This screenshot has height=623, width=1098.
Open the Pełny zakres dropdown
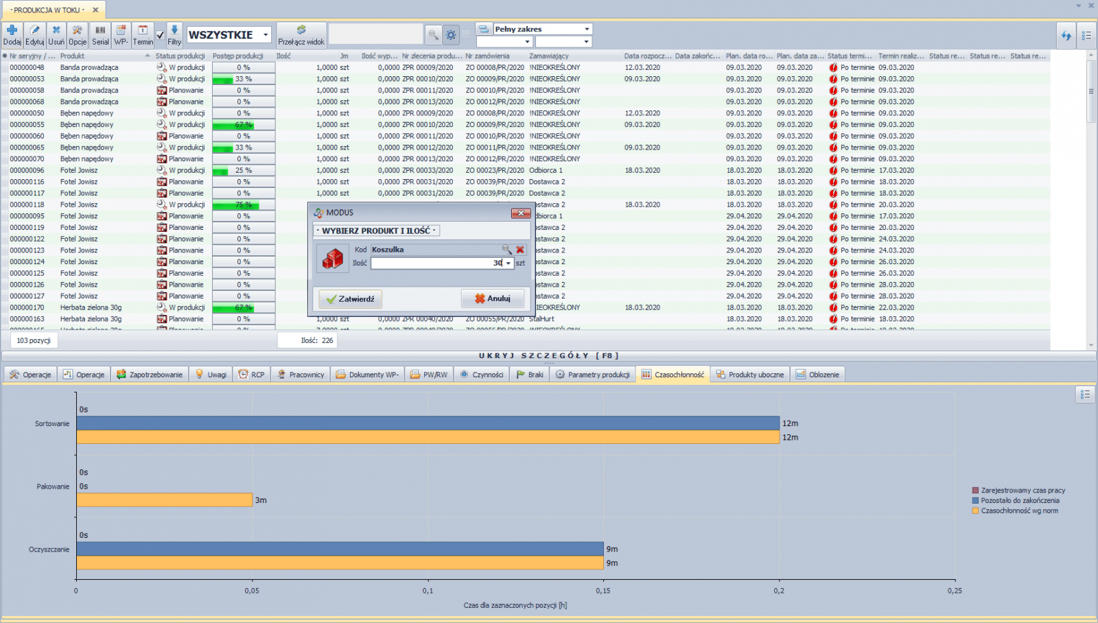pyautogui.click(x=587, y=29)
